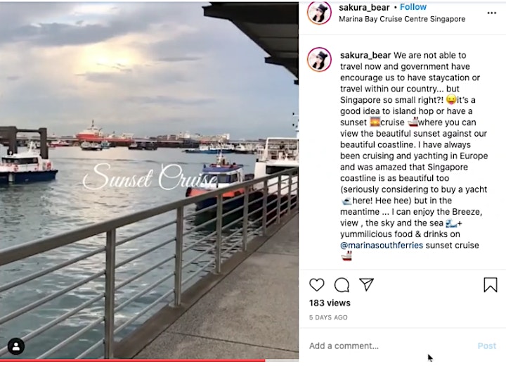
Task: Open comments via the speech bubble icon
Action: pos(342,285)
